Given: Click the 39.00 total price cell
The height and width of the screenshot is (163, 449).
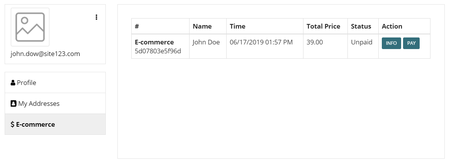Looking at the screenshot, I should tap(314, 42).
